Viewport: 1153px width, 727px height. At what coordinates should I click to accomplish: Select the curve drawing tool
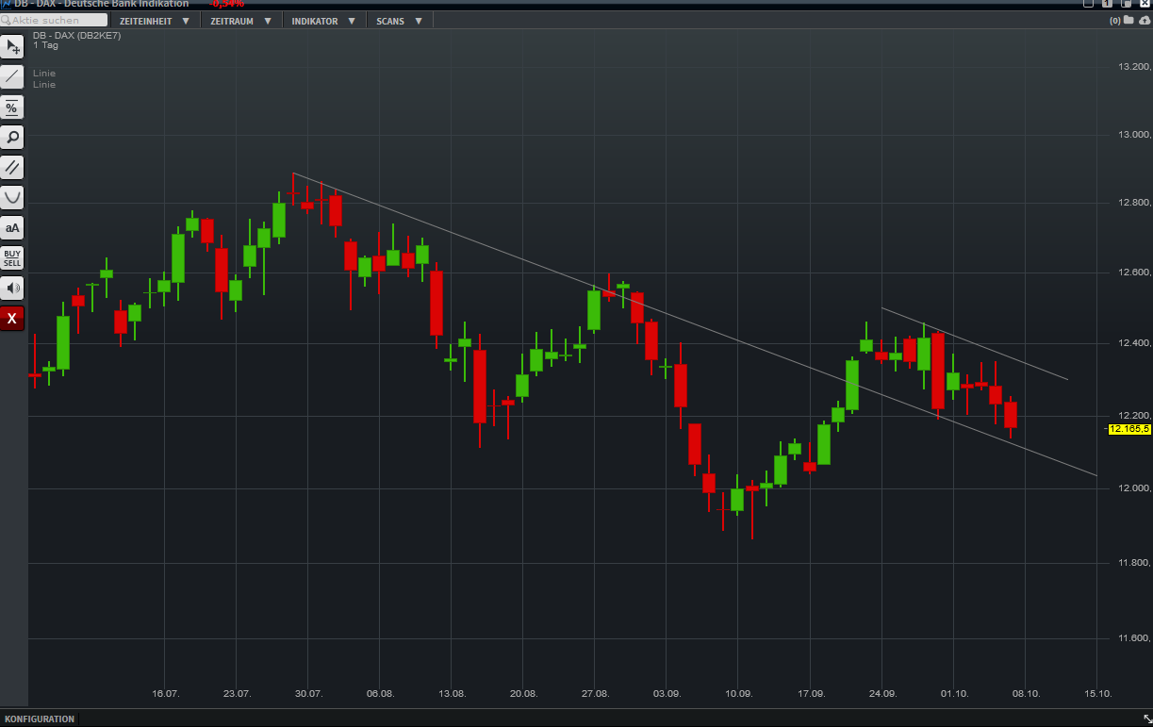point(12,197)
